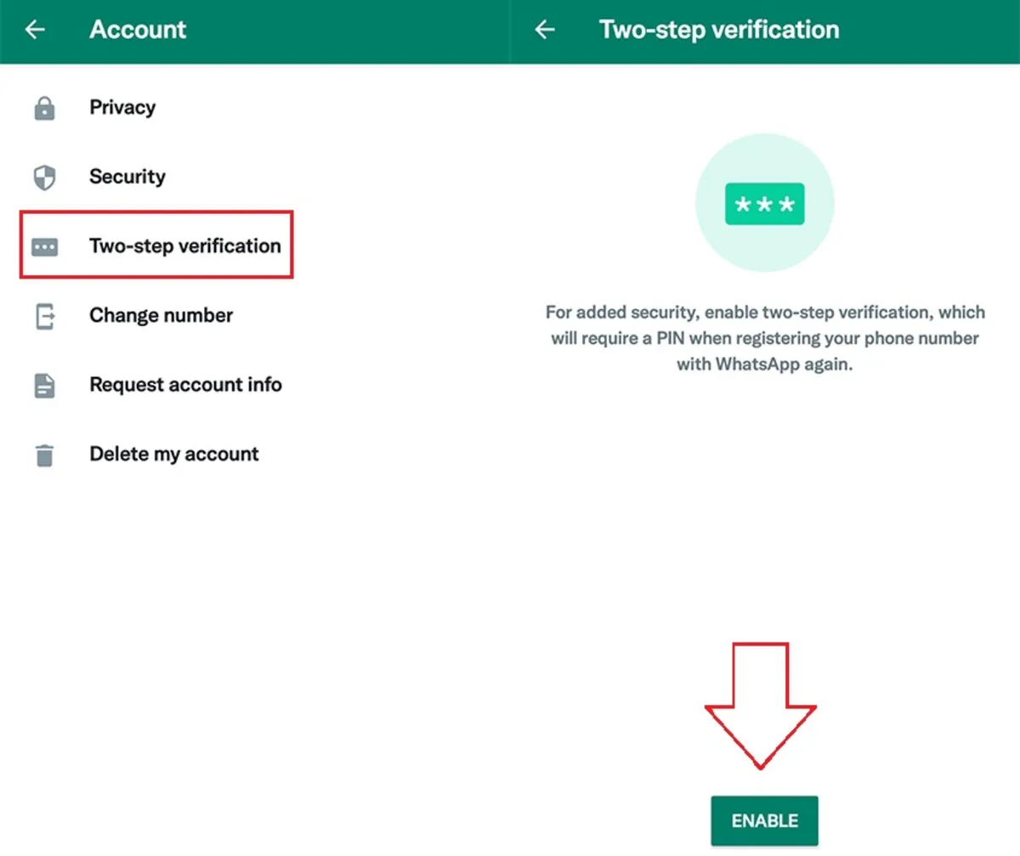Click the Request account info document icon
1020x856 pixels.
pos(44,385)
